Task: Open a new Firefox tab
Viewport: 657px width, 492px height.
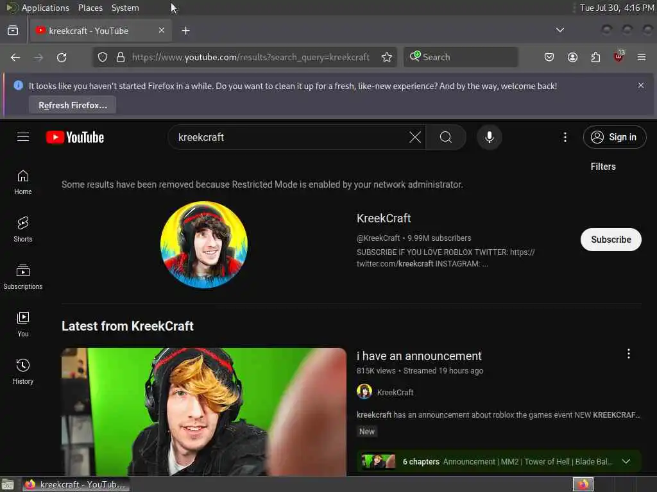Action: [185, 31]
